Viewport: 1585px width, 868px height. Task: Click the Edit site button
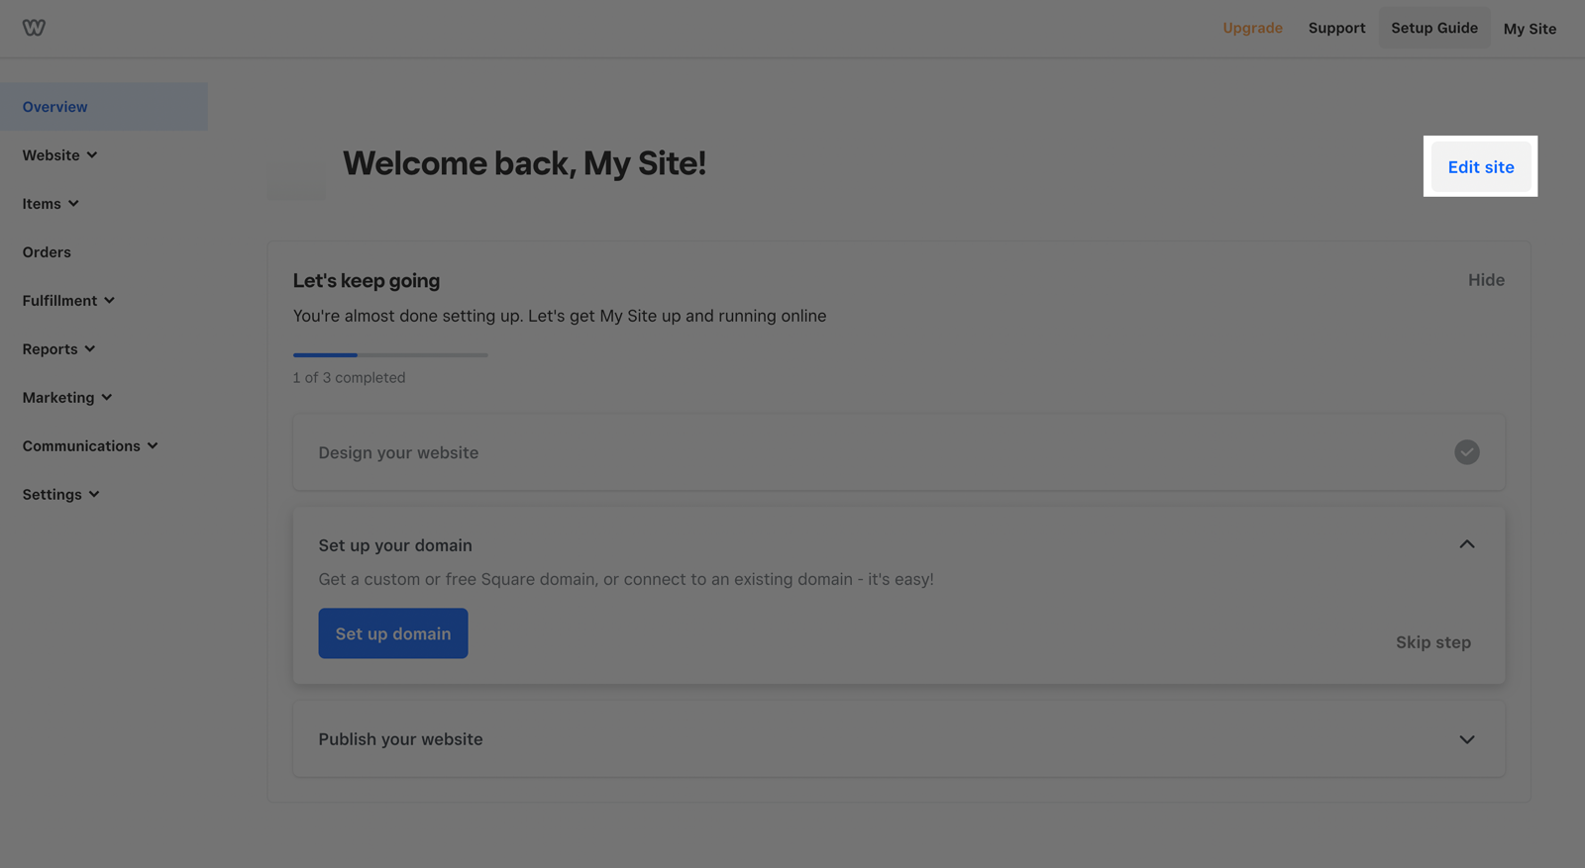[1480, 167]
